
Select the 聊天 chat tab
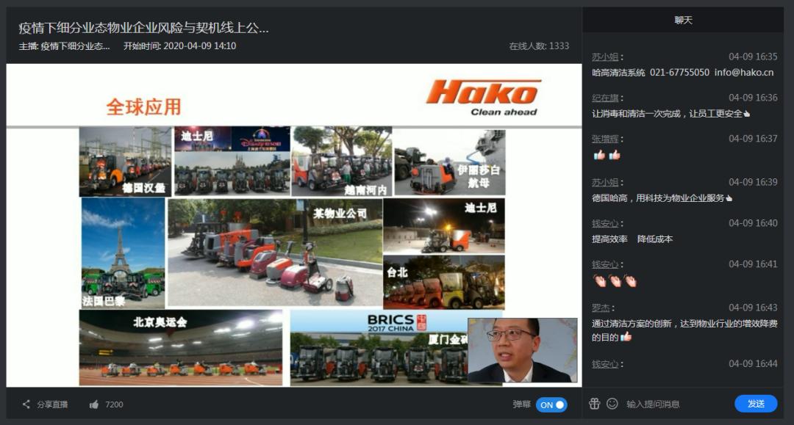[x=683, y=21]
